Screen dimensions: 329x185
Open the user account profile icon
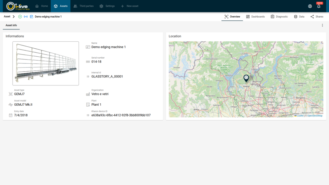coord(310,6)
